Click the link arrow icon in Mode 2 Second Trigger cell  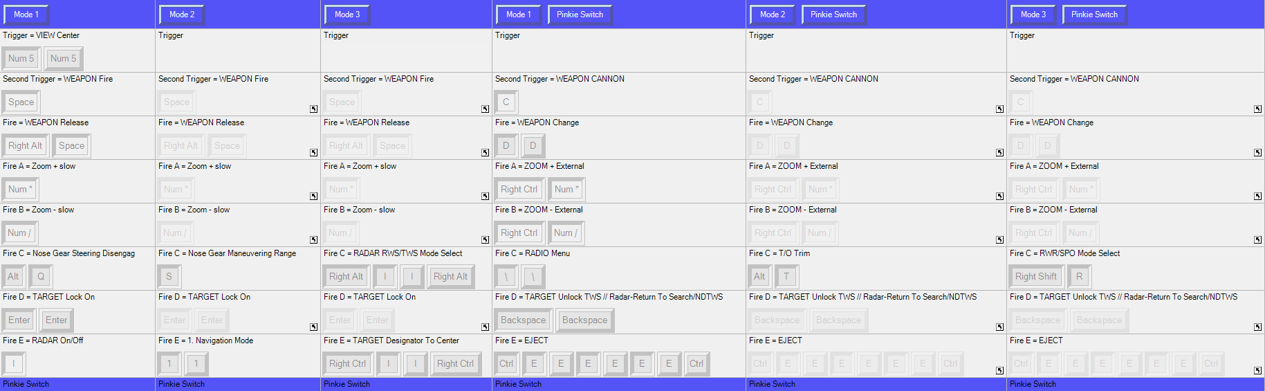click(313, 109)
